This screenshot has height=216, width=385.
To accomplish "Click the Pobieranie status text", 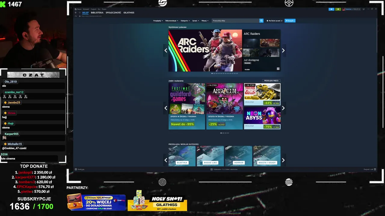I will [x=225, y=169].
